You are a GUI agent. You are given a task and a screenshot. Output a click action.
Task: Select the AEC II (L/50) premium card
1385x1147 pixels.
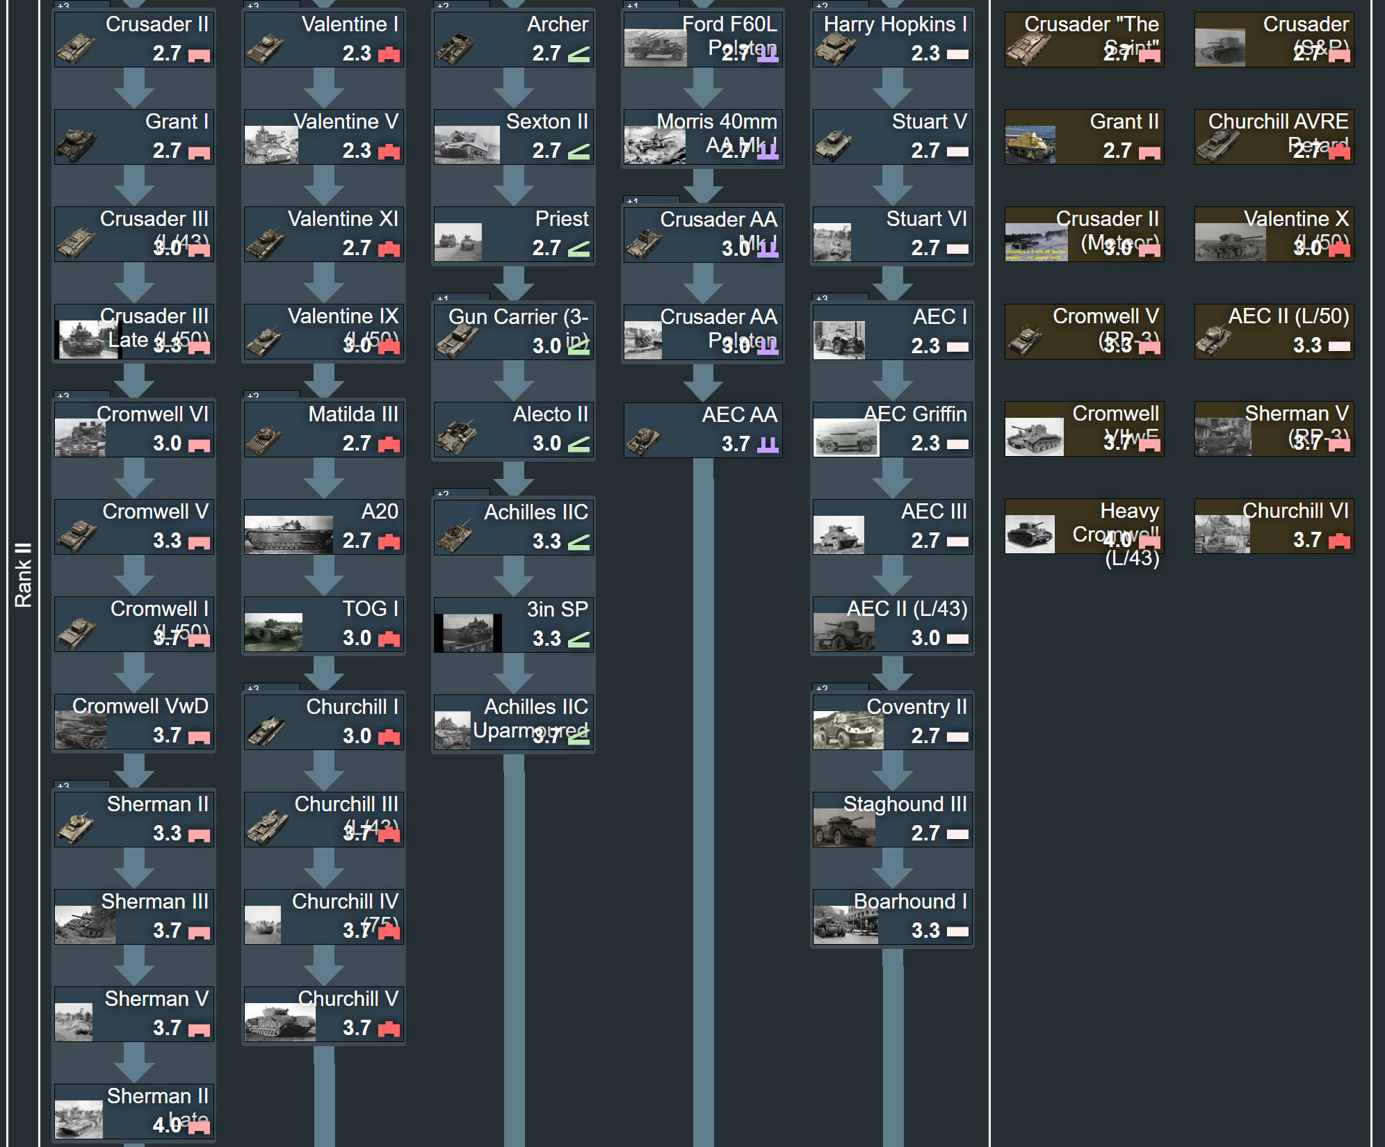pos(1274,331)
